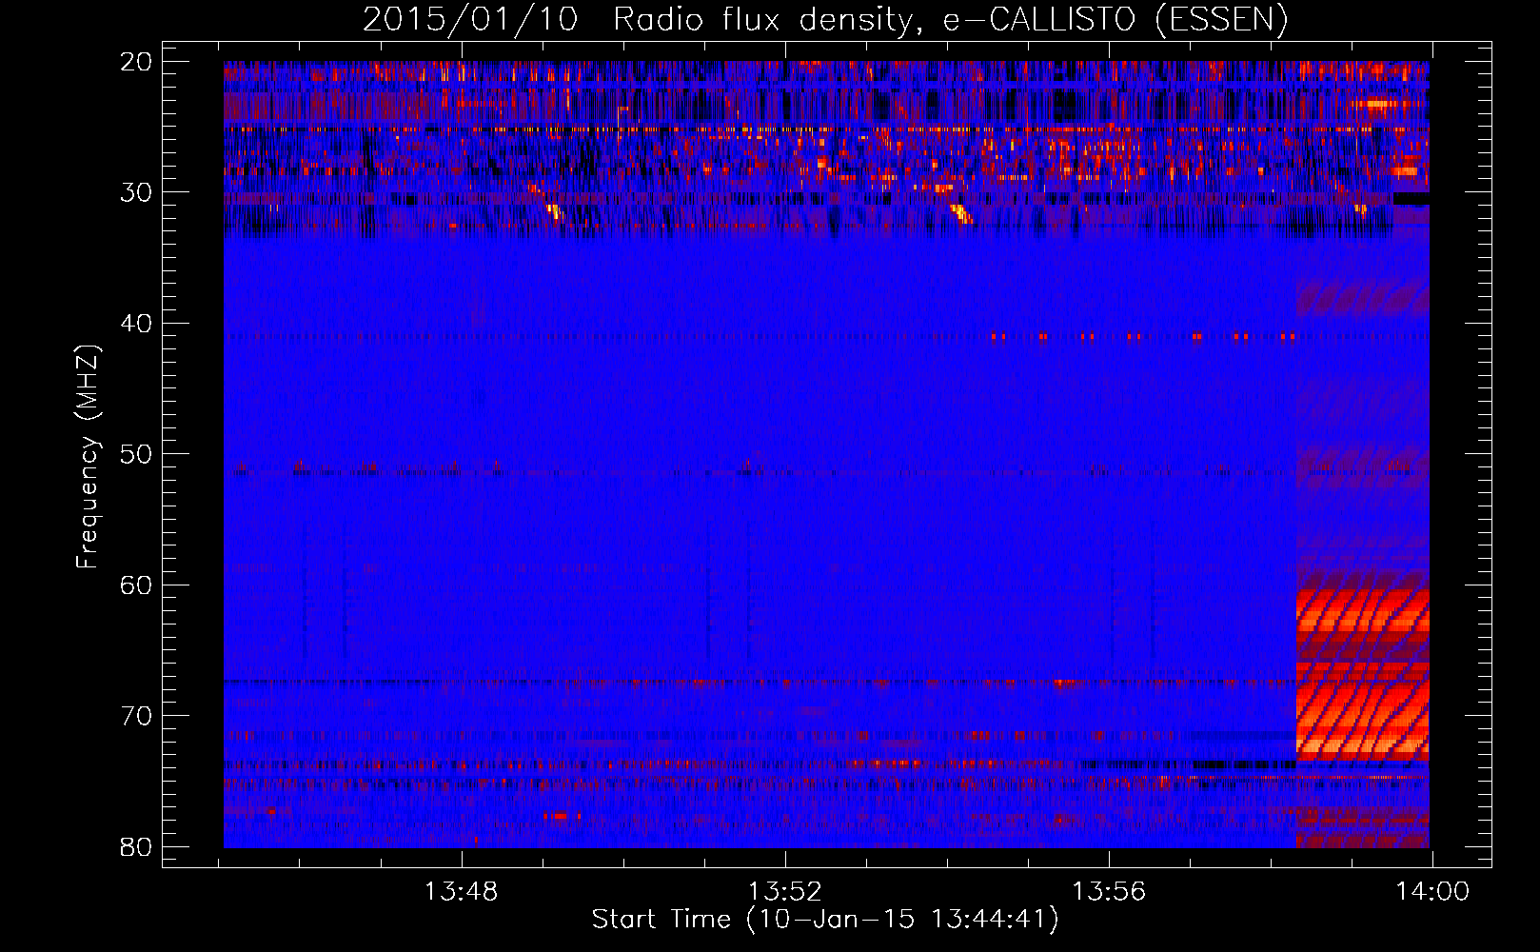Click the 'Start Time (10-Jan-15 13:44:41)' axis label
Screen dimensions: 1540x952
tap(825, 920)
